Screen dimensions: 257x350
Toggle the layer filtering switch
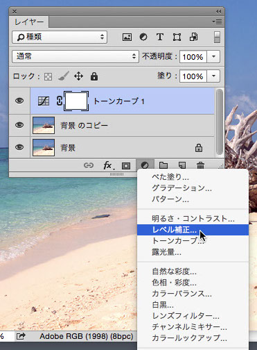(217, 37)
